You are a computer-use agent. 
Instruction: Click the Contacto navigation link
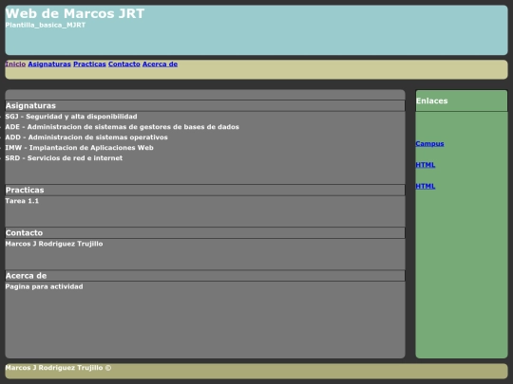[124, 64]
